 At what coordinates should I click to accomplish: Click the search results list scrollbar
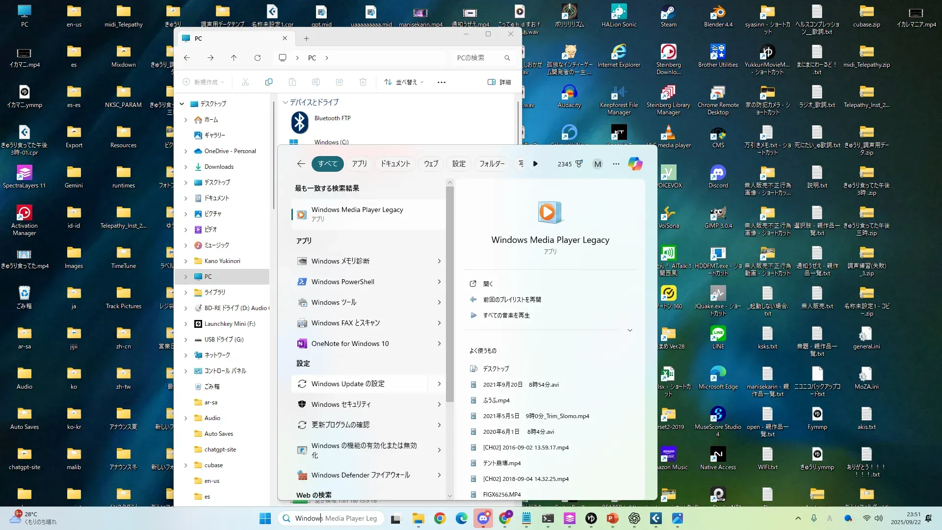[x=450, y=294]
